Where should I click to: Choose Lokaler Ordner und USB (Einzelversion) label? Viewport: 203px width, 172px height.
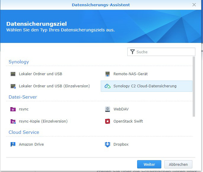[54, 86]
